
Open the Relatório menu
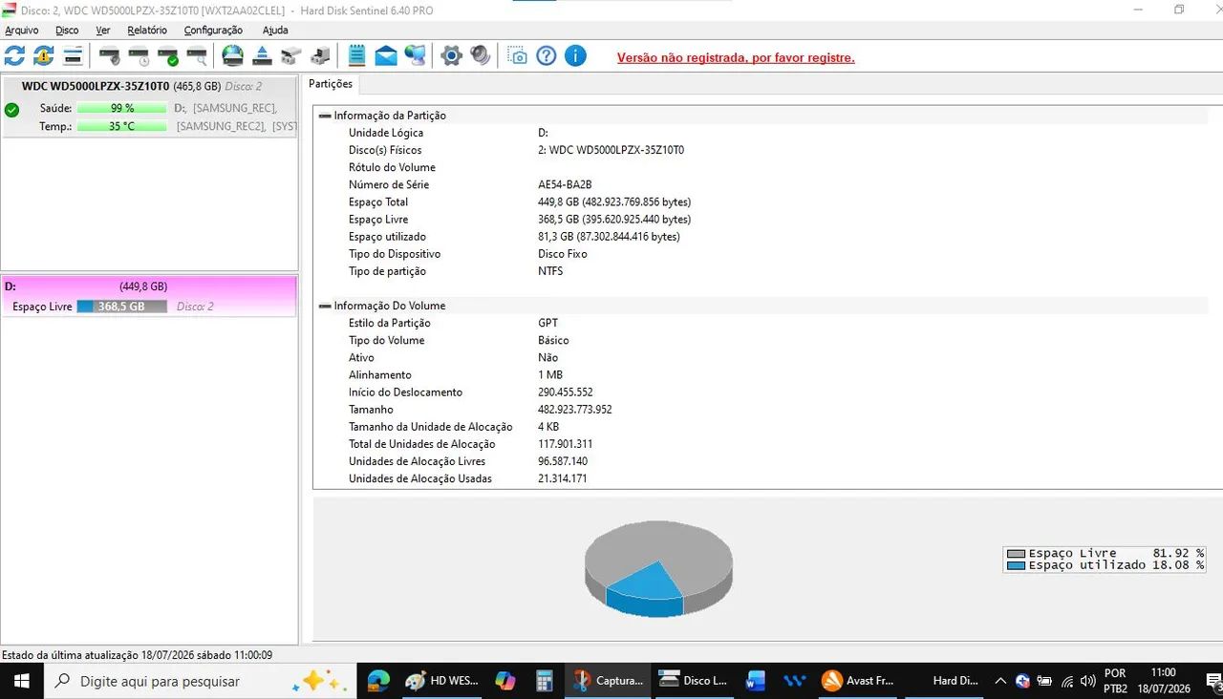click(147, 30)
